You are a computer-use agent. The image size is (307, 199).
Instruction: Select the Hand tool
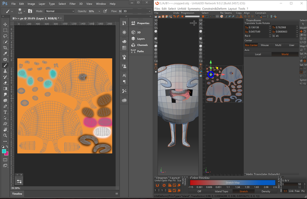point(5,130)
